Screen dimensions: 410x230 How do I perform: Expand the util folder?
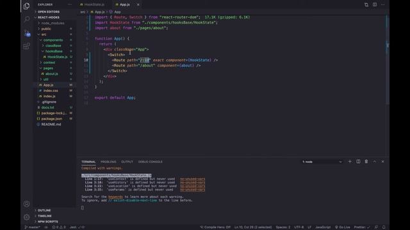(x=46, y=79)
